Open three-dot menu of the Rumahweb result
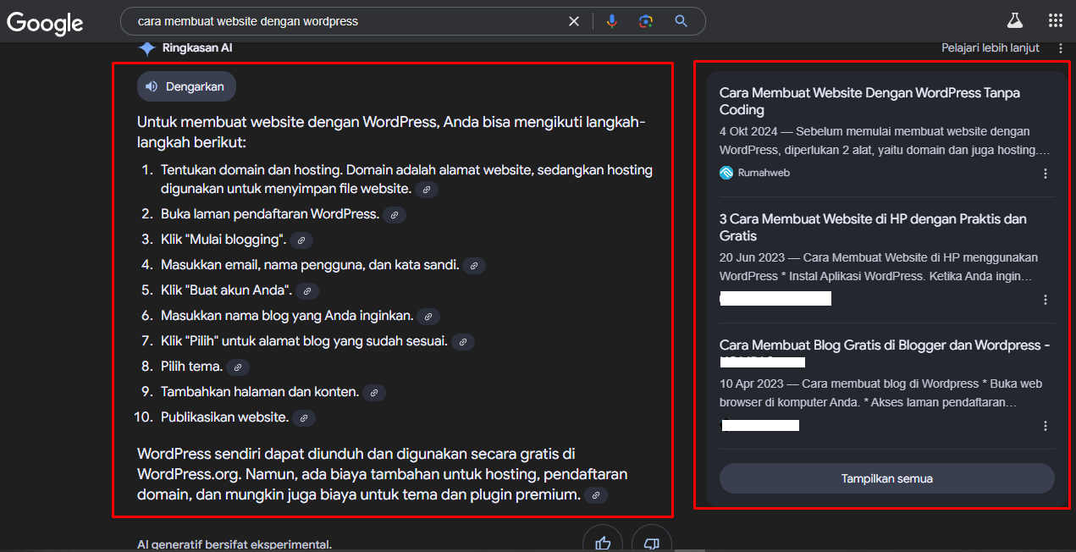This screenshot has width=1076, height=552. [1046, 174]
